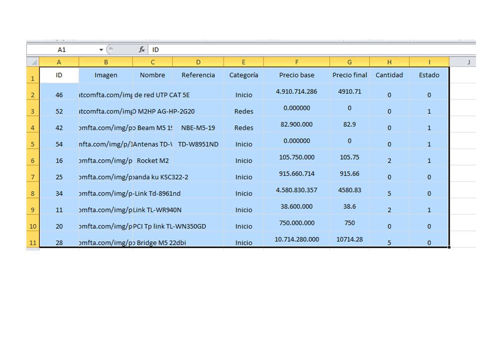Image resolution: width=478 pixels, height=358 pixels.
Task: Click the Name Box showing A1
Action: tap(62, 50)
